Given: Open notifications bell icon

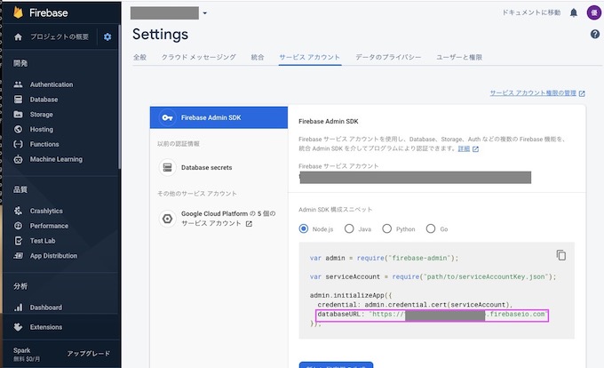Looking at the screenshot, I should pos(574,12).
